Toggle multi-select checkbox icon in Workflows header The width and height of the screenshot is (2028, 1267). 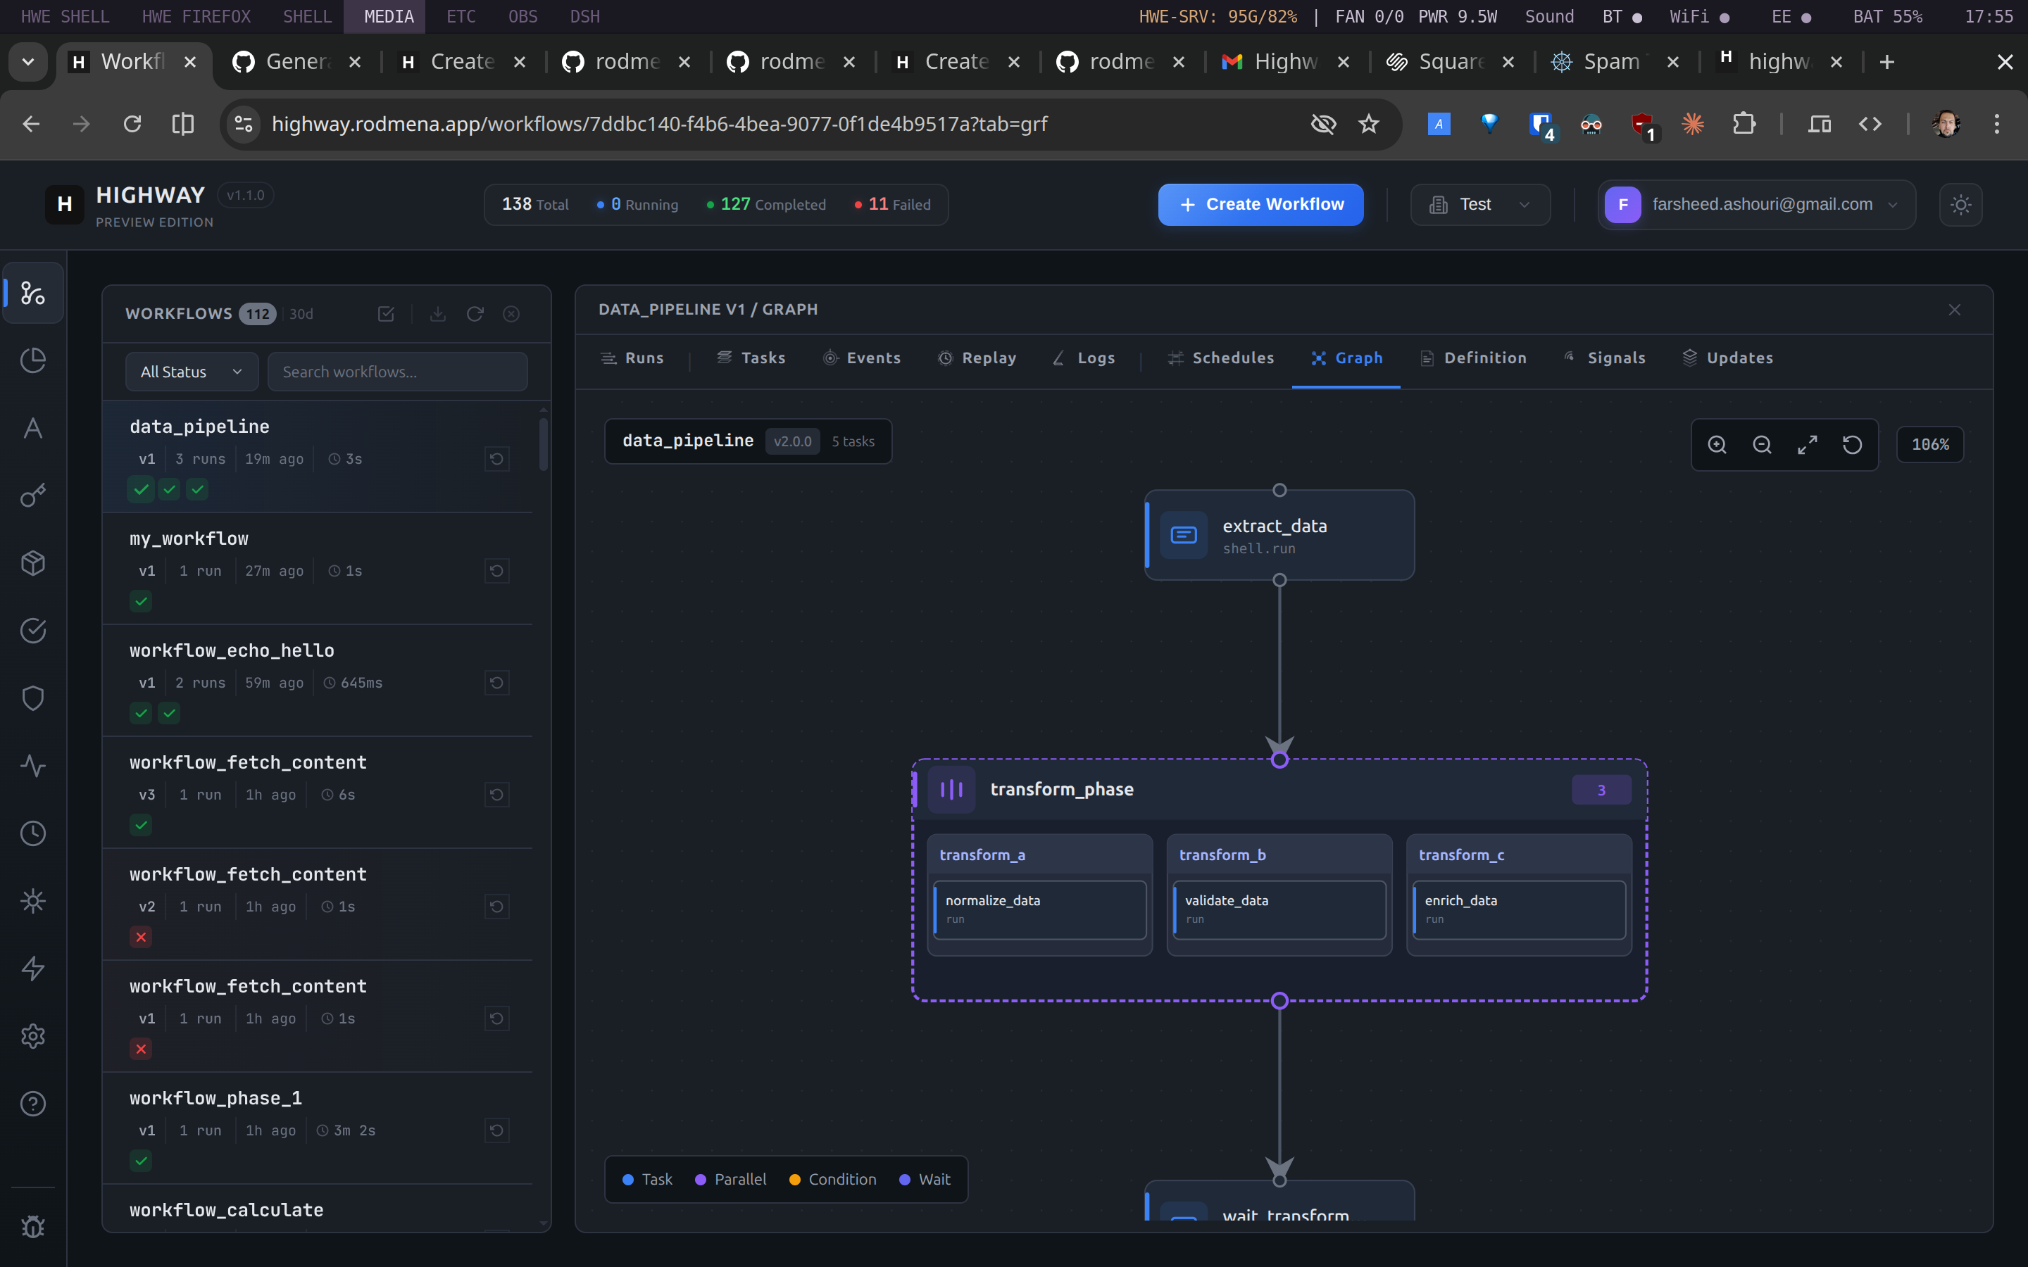pos(387,313)
